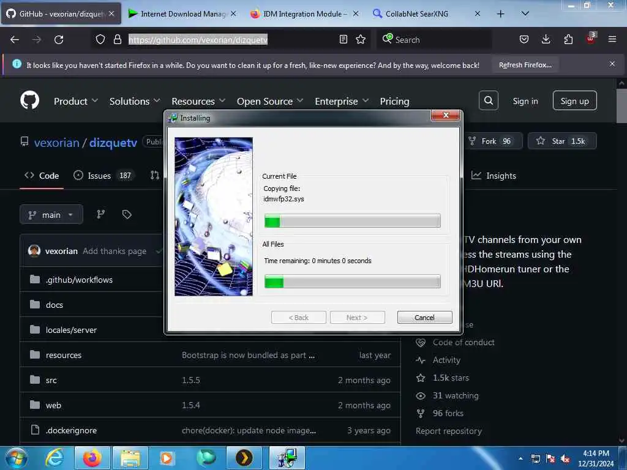Fork the repository with the Fork button
The width and height of the screenshot is (627, 470).
pos(494,141)
